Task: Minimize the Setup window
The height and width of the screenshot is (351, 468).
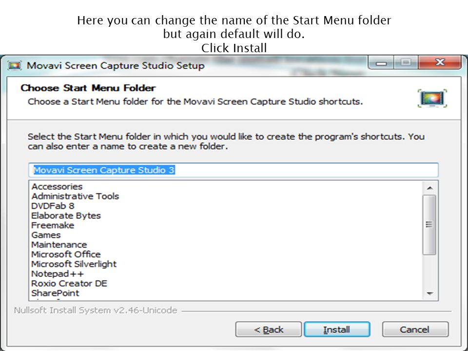Action: tap(381, 63)
